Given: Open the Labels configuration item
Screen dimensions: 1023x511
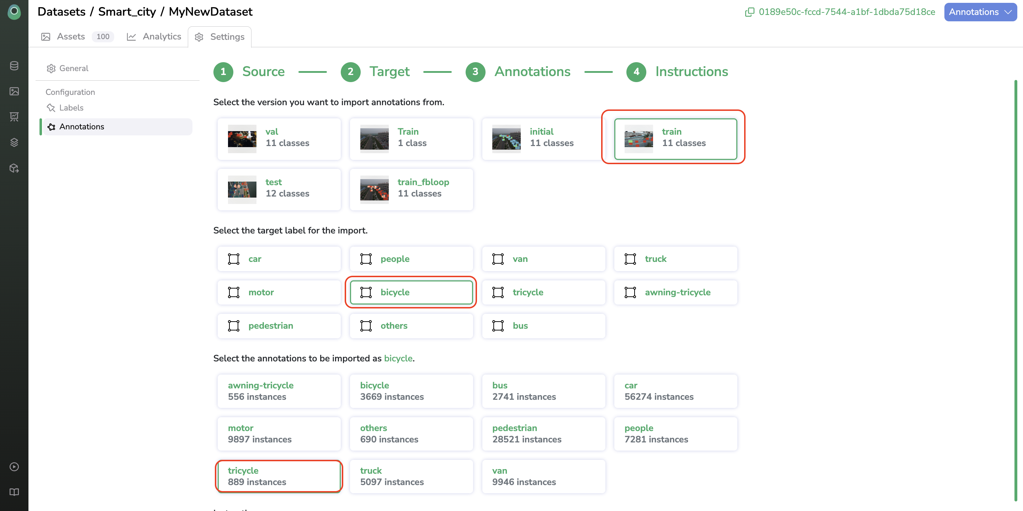Looking at the screenshot, I should [x=71, y=108].
